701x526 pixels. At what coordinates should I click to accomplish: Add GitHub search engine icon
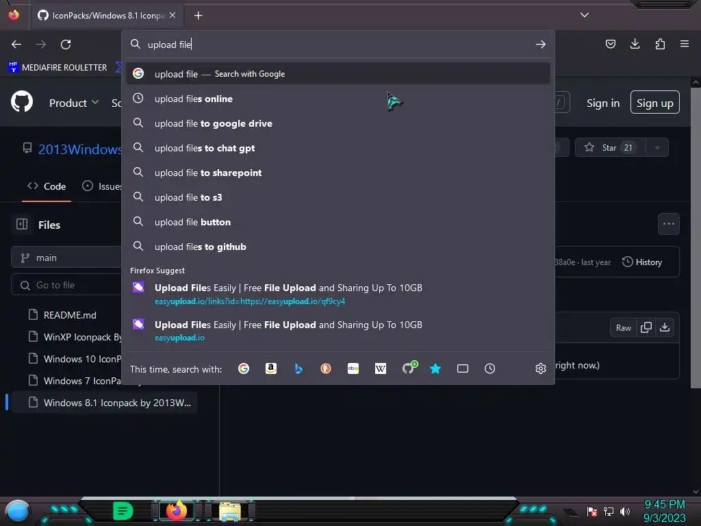point(409,368)
